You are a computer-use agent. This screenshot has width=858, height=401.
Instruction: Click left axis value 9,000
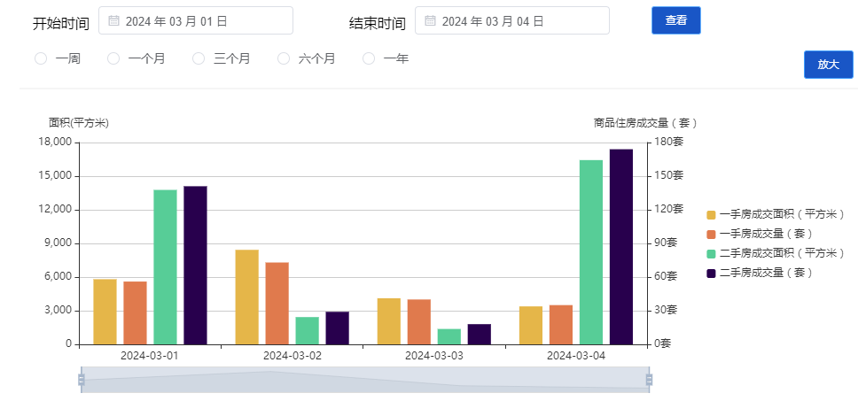[x=56, y=243]
